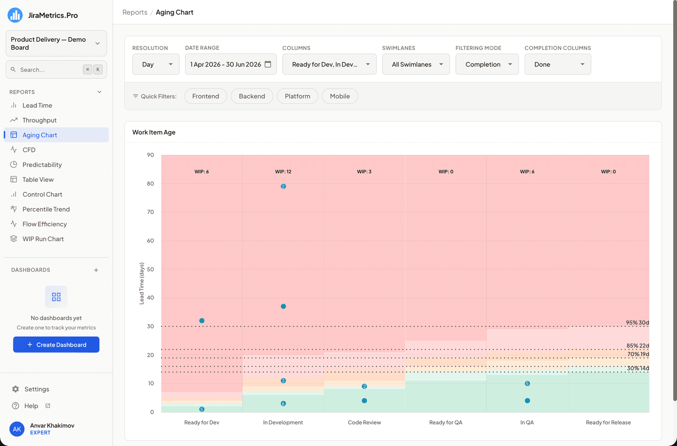Viewport: 677px width, 446px height.
Task: Open the Resolution Day dropdown
Action: point(156,64)
